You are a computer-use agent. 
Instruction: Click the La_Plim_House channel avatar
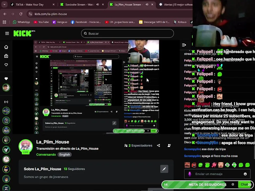tap(25, 146)
